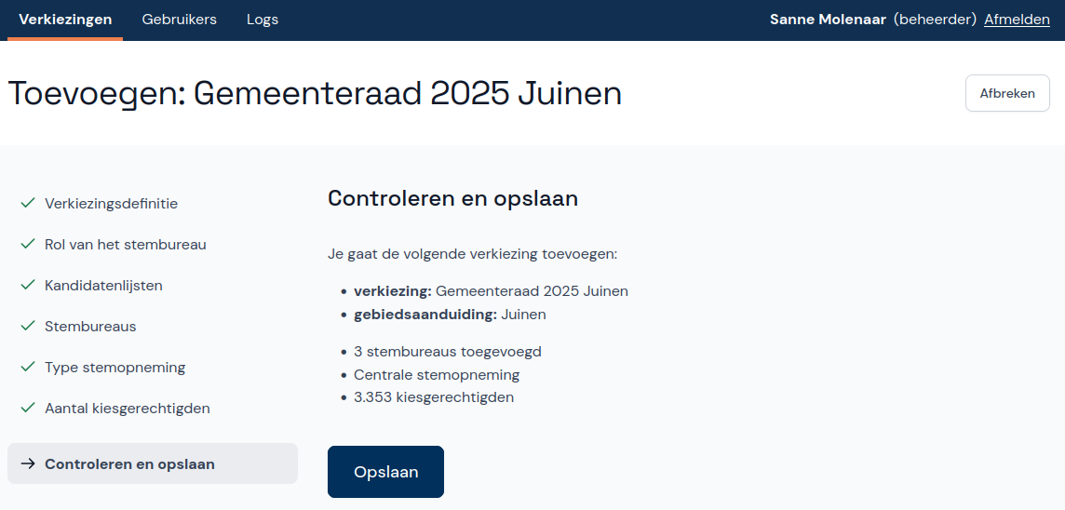Go to Verkiezingsdefinitie step
This screenshot has height=510, width=1065.
111,203
